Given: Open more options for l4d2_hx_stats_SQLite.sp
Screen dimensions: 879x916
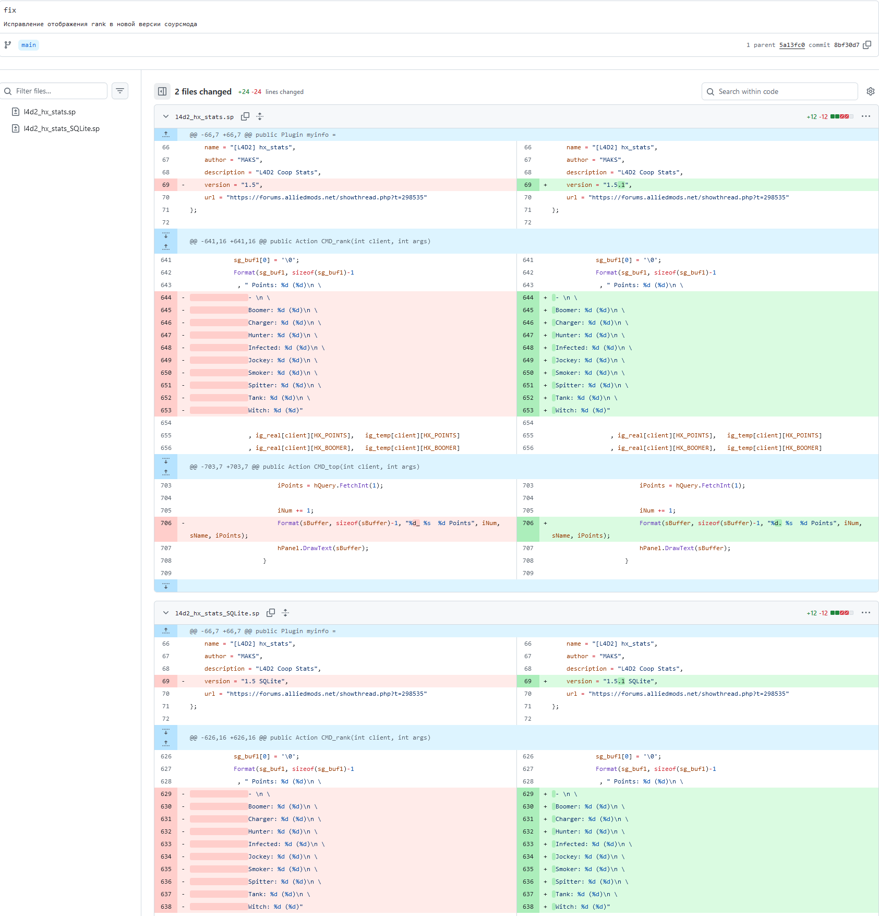Looking at the screenshot, I should (866, 613).
